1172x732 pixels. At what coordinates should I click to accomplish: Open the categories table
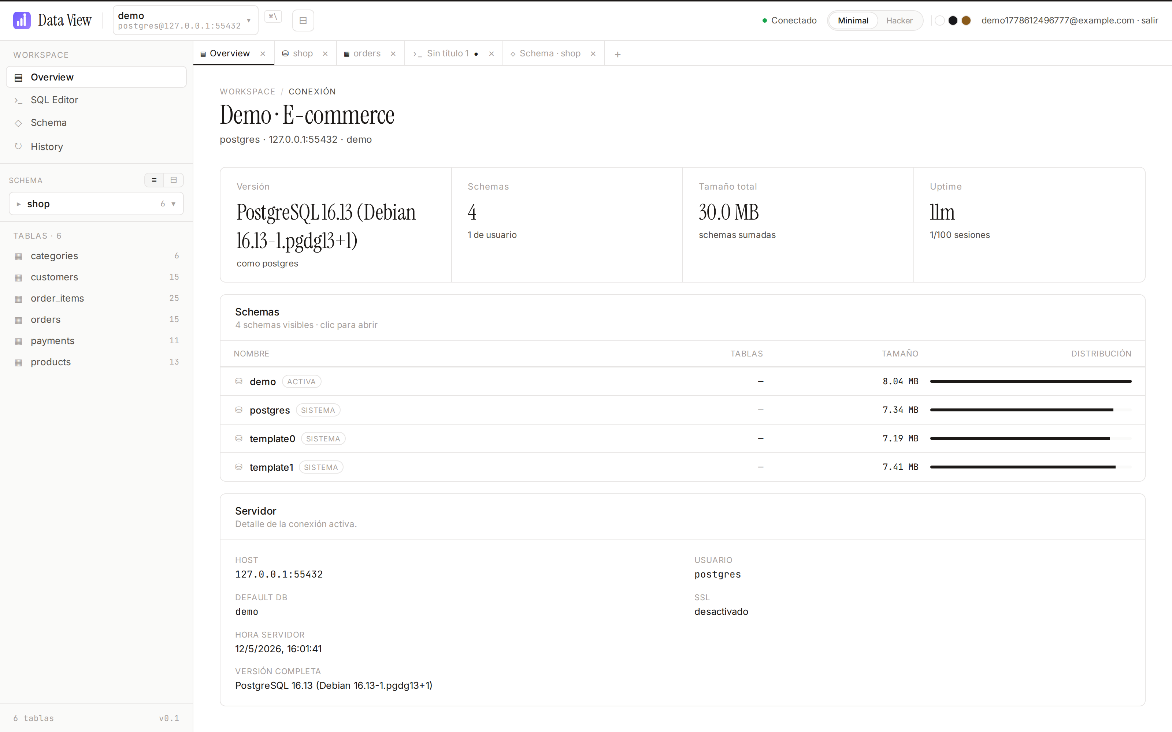[x=96, y=256]
